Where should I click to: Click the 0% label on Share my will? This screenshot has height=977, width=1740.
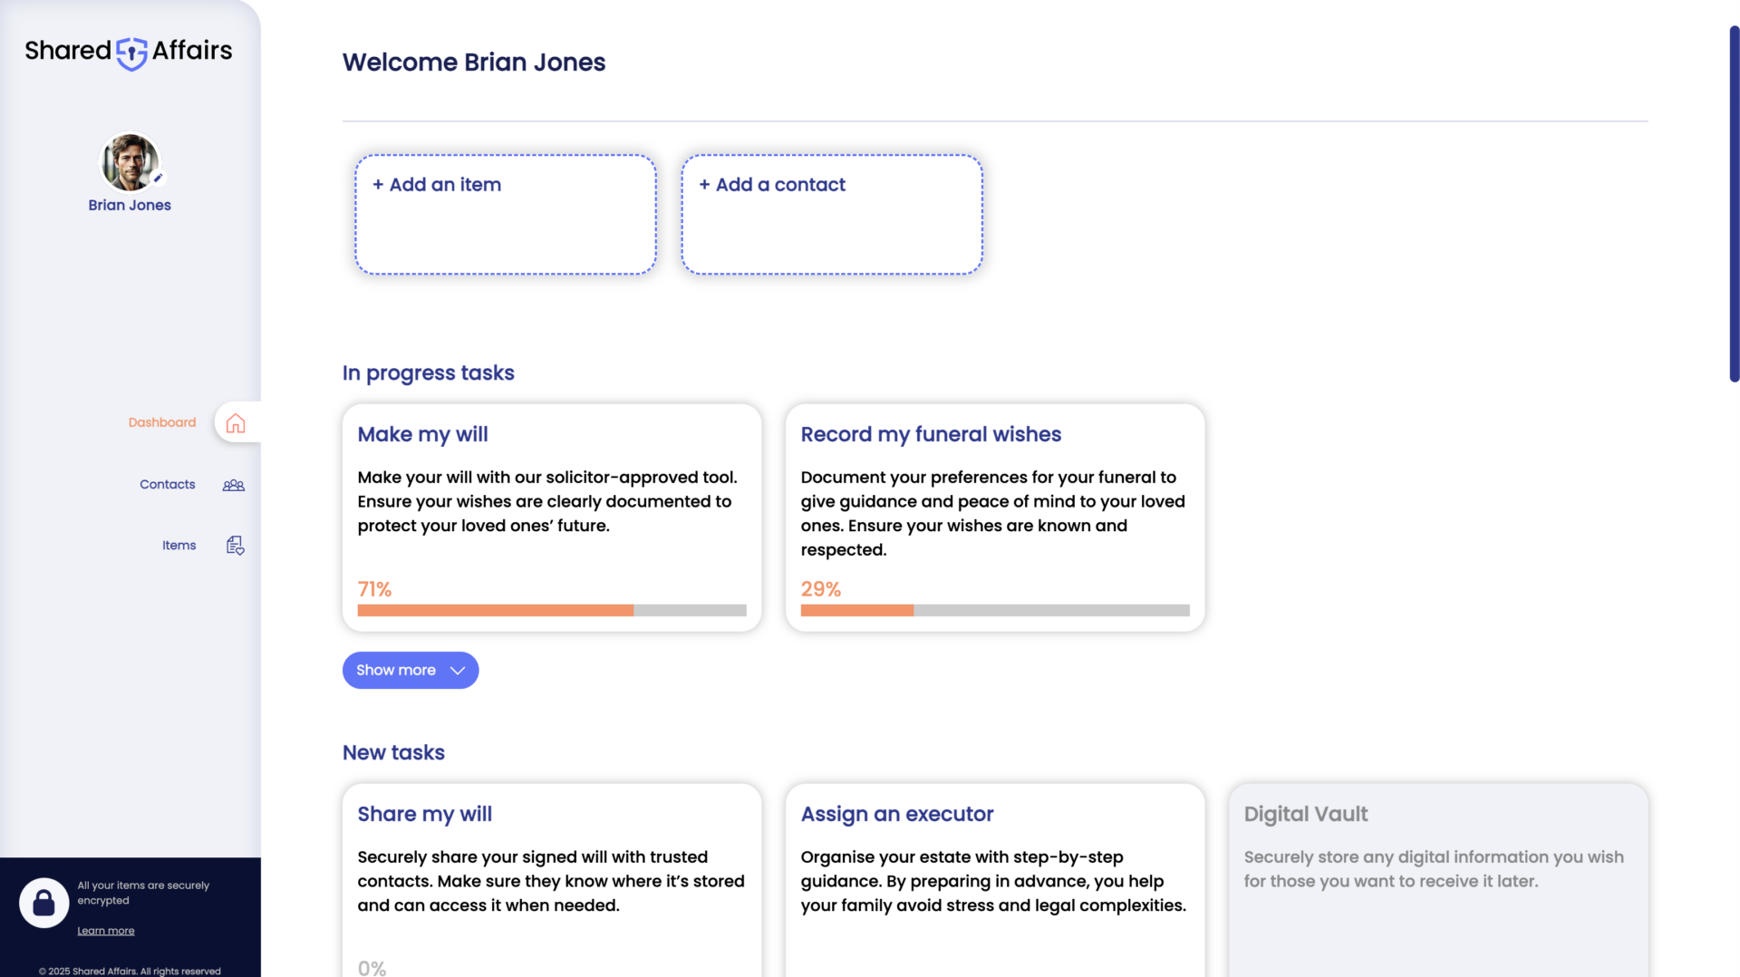pos(372,968)
